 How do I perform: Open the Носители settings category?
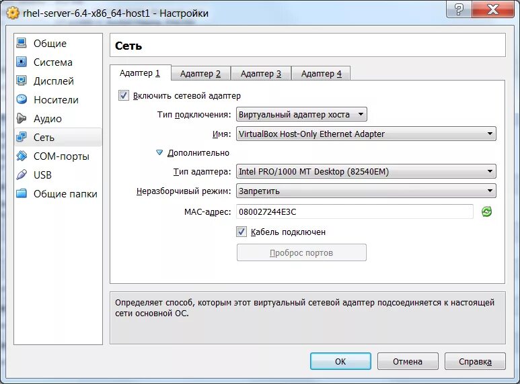[58, 99]
